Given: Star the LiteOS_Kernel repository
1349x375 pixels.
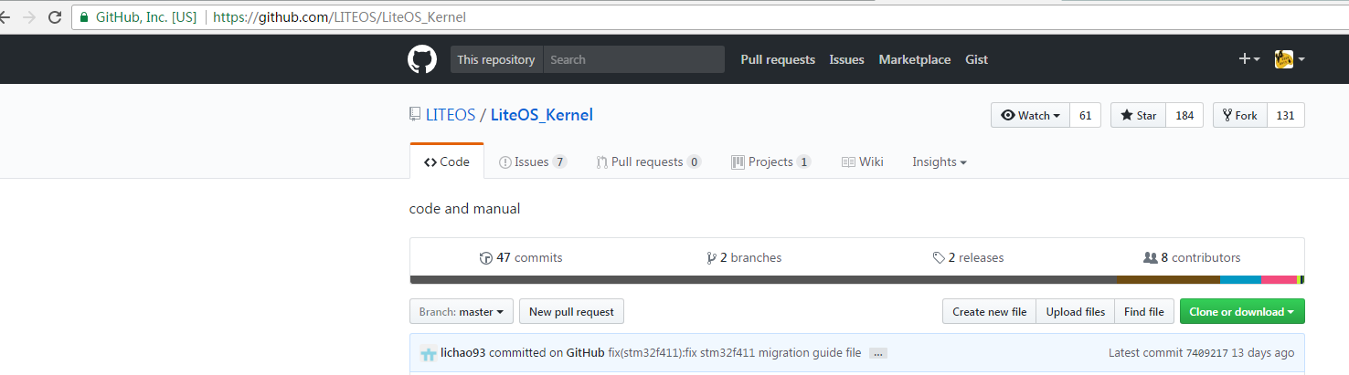Looking at the screenshot, I should [1138, 115].
